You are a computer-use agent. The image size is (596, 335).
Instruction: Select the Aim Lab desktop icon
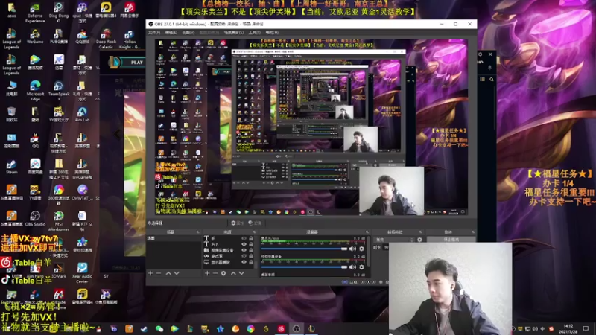click(x=82, y=114)
